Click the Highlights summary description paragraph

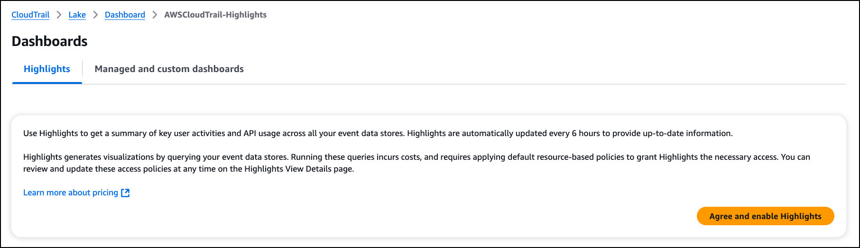tap(378, 133)
